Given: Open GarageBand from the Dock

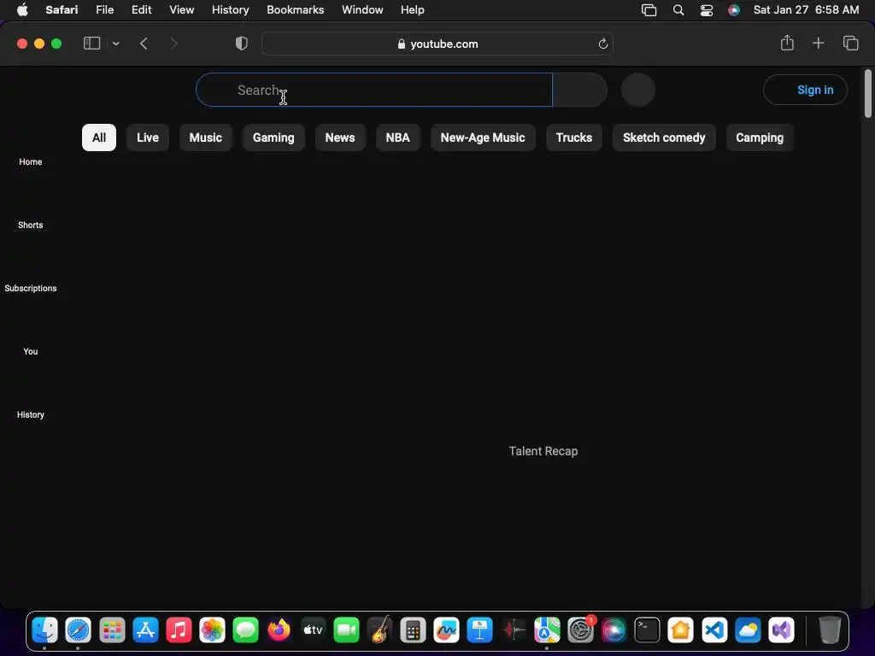Looking at the screenshot, I should (379, 630).
